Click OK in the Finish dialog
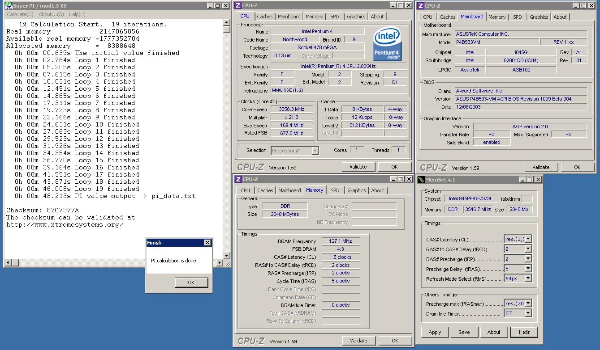Screen dimensions: 600x350 click(x=191, y=283)
